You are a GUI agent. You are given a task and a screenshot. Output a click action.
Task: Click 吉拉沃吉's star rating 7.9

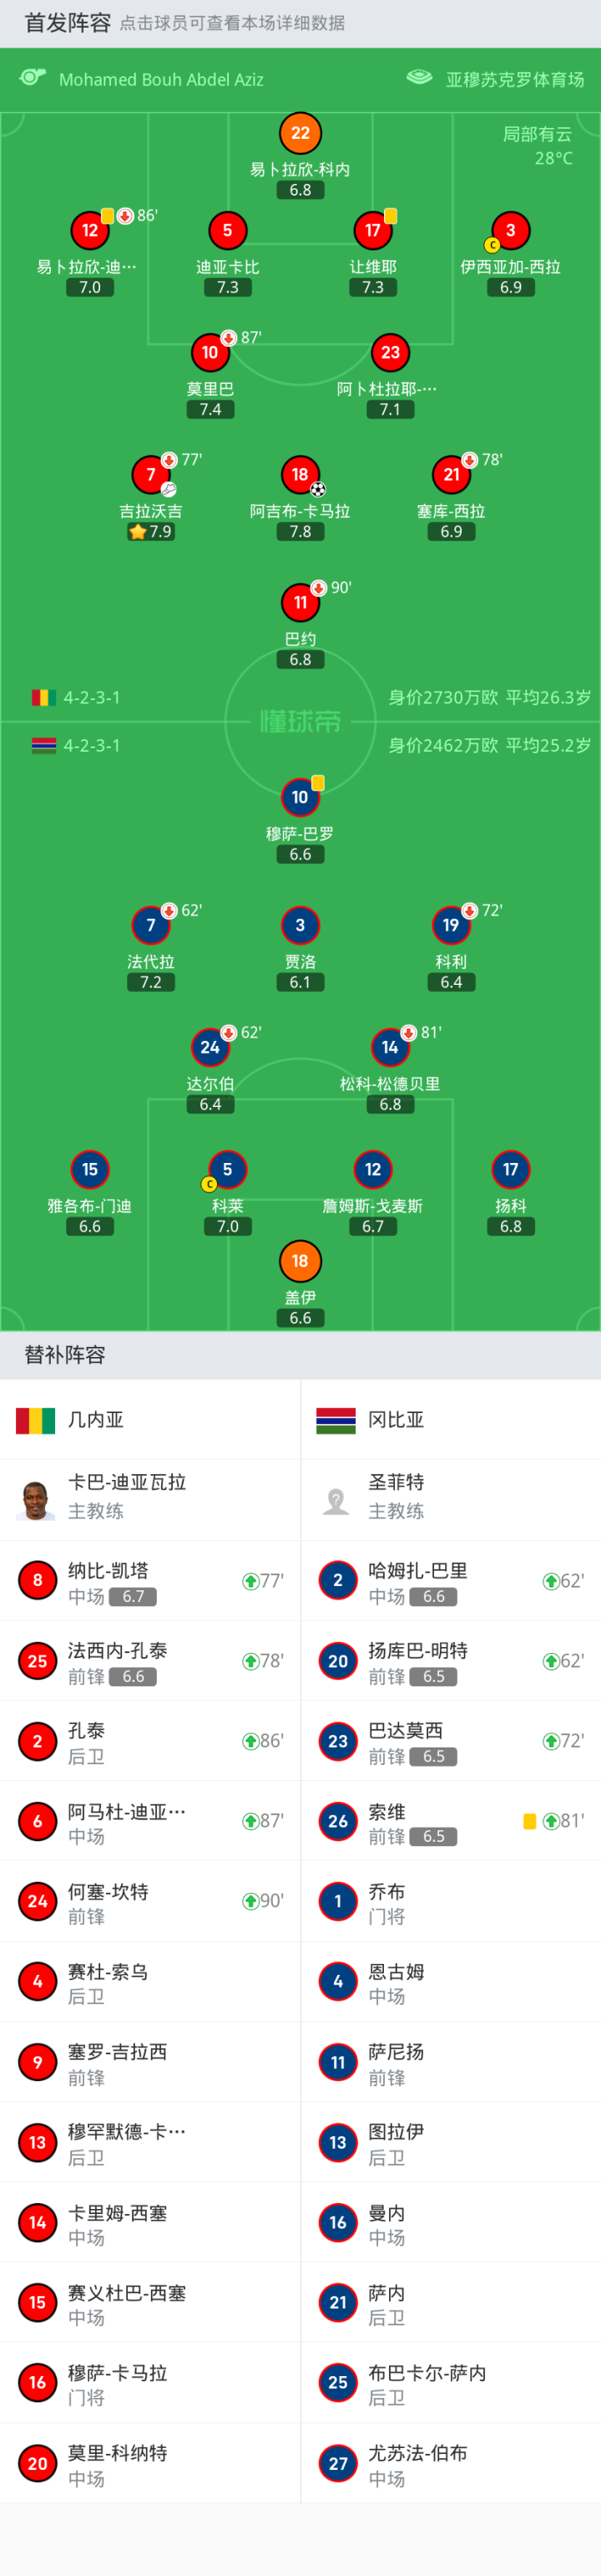coord(151,532)
